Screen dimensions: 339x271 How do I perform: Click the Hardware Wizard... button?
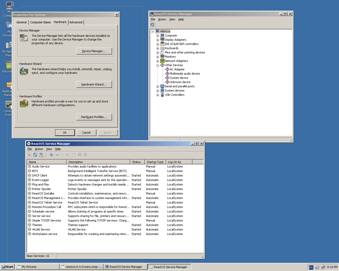tap(94, 84)
